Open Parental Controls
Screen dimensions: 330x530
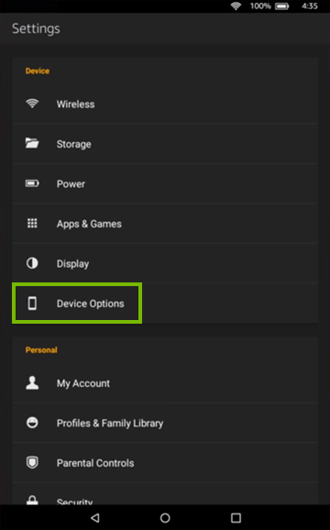[165, 463]
